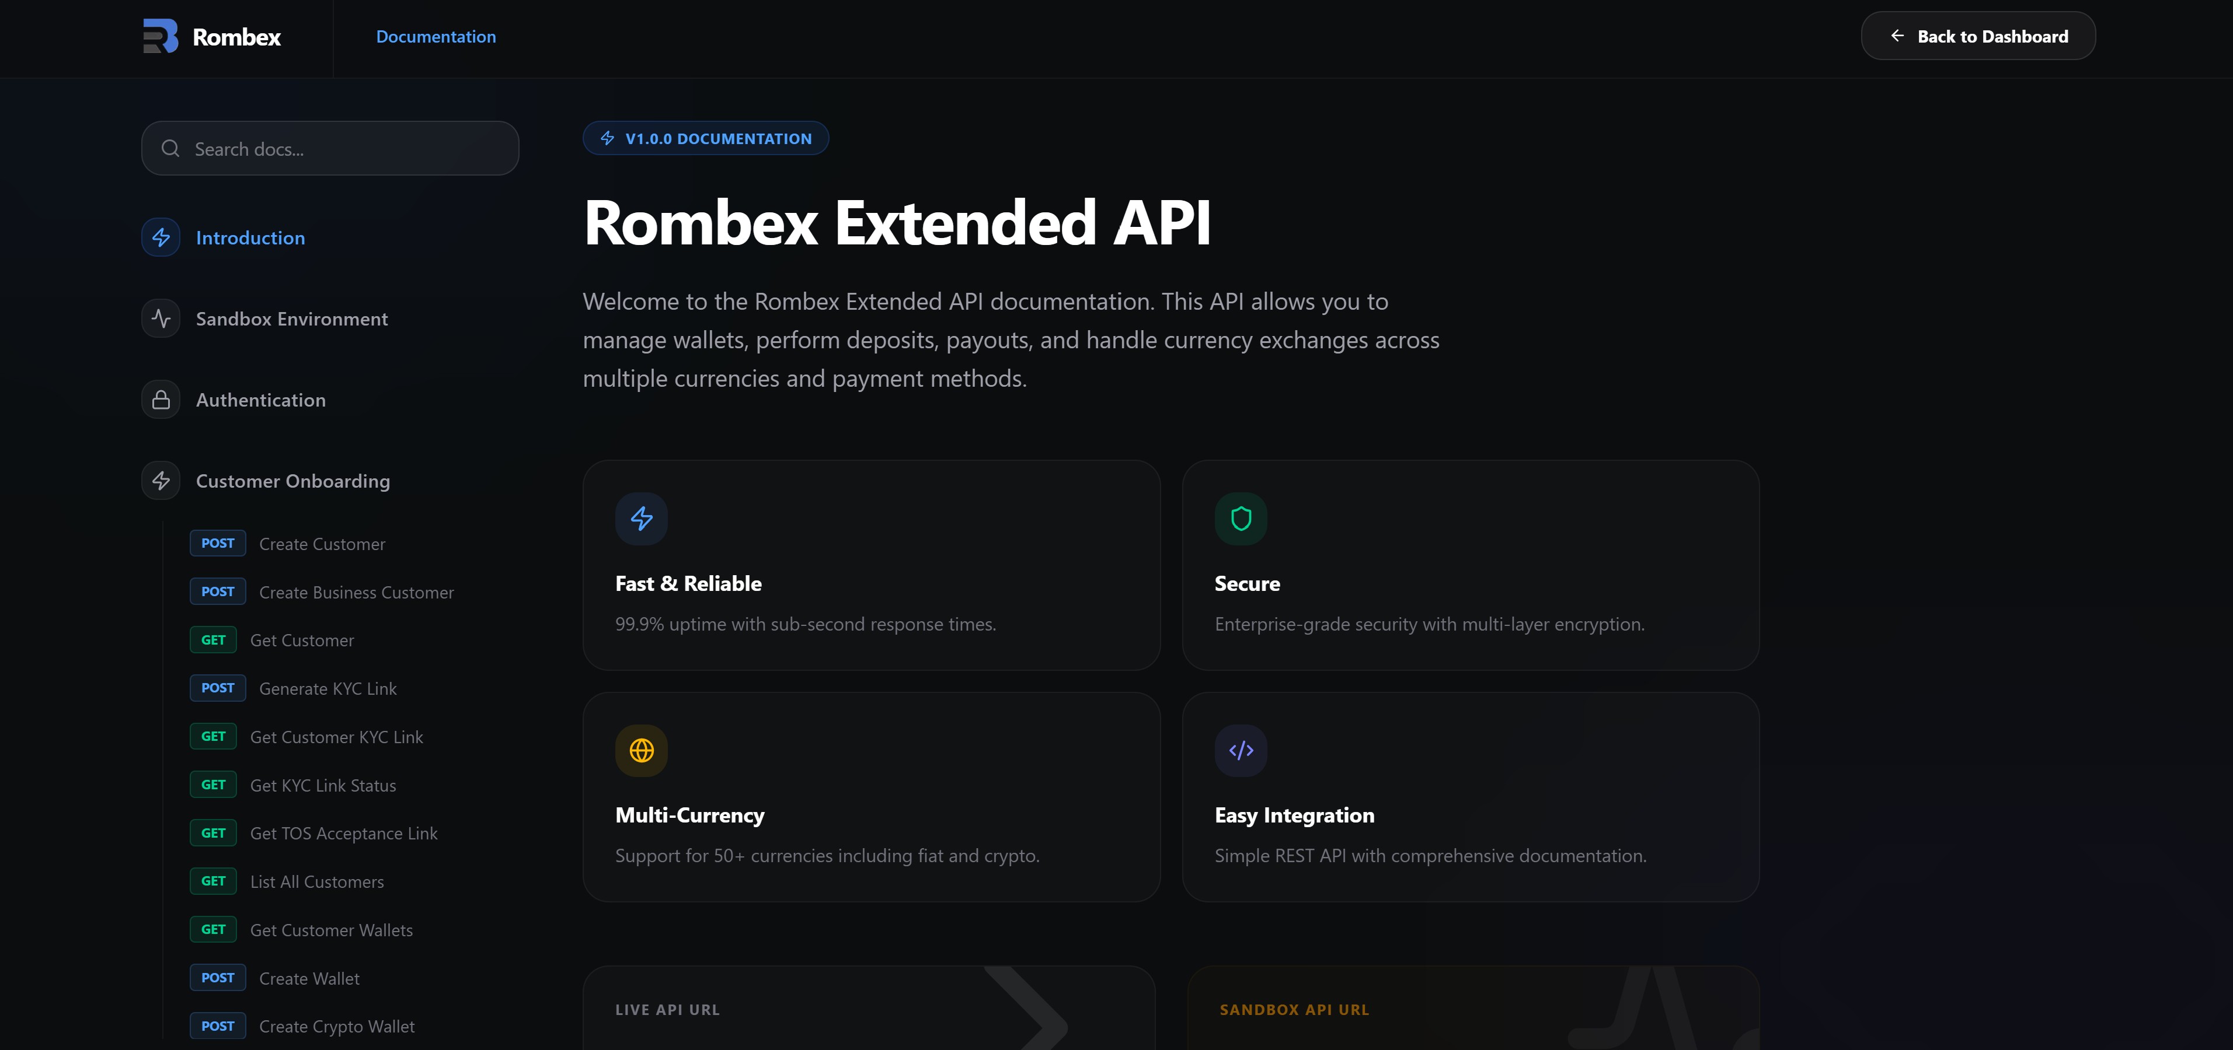Click the Rombex Extended API heading
Viewport: 2233px width, 1050px height.
click(x=897, y=223)
